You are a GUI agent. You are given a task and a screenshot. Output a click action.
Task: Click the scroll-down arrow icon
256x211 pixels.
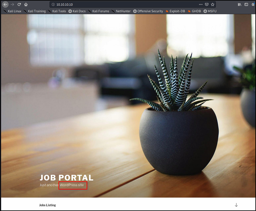click(x=236, y=205)
